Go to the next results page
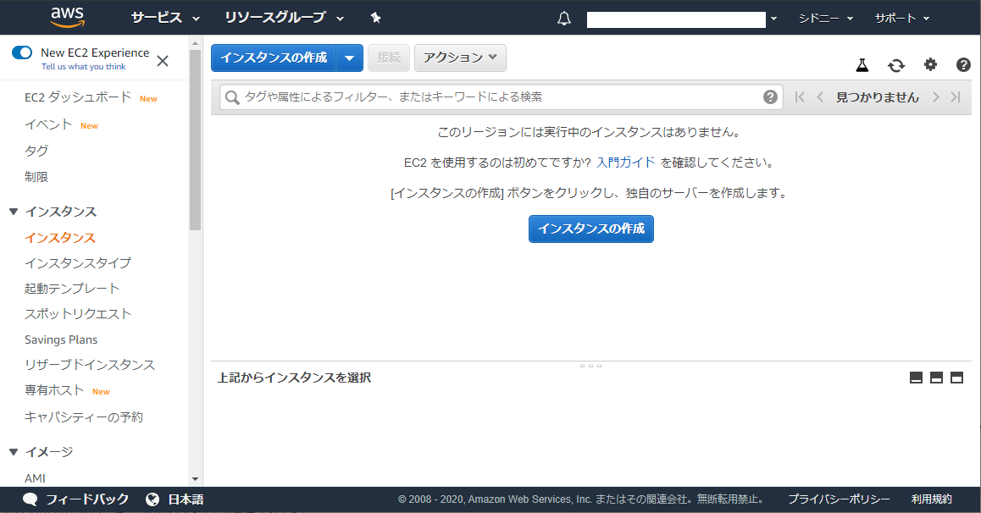The width and height of the screenshot is (981, 513). pos(936,97)
